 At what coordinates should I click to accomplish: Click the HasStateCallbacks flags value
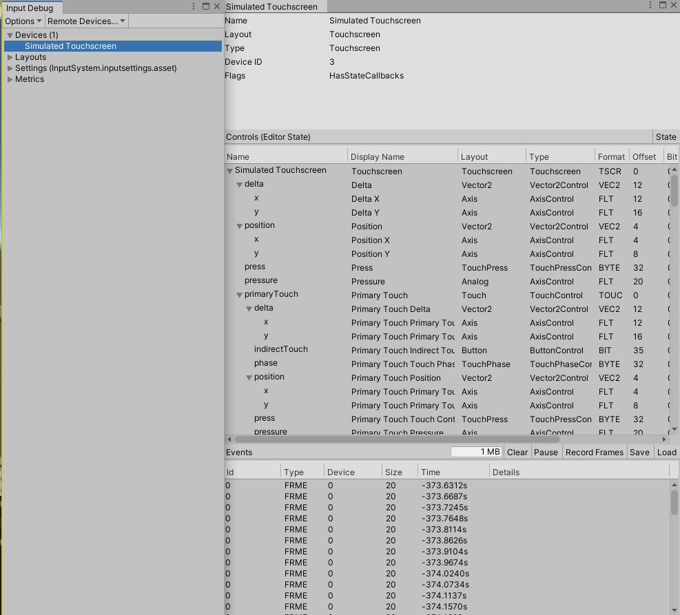pyautogui.click(x=367, y=76)
